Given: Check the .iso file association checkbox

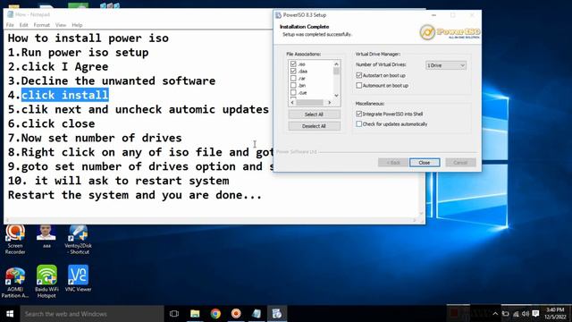Looking at the screenshot, I should (293, 64).
